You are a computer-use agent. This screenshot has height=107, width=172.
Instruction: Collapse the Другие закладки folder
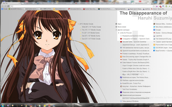[x=116, y=30]
